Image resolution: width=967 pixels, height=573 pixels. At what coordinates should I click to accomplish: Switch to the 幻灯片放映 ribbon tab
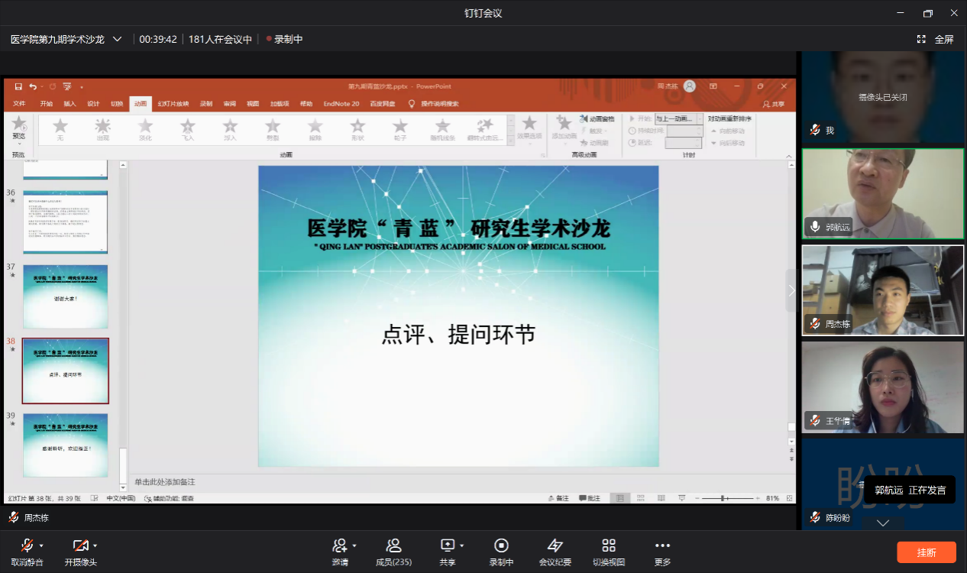[173, 103]
